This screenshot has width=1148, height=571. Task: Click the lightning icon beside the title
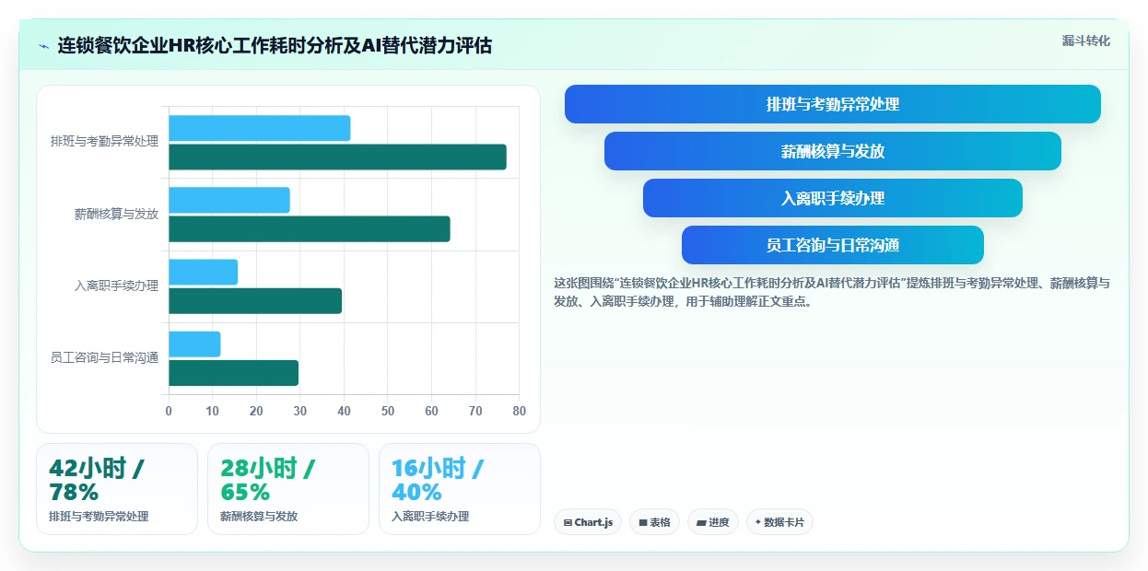tap(44, 45)
